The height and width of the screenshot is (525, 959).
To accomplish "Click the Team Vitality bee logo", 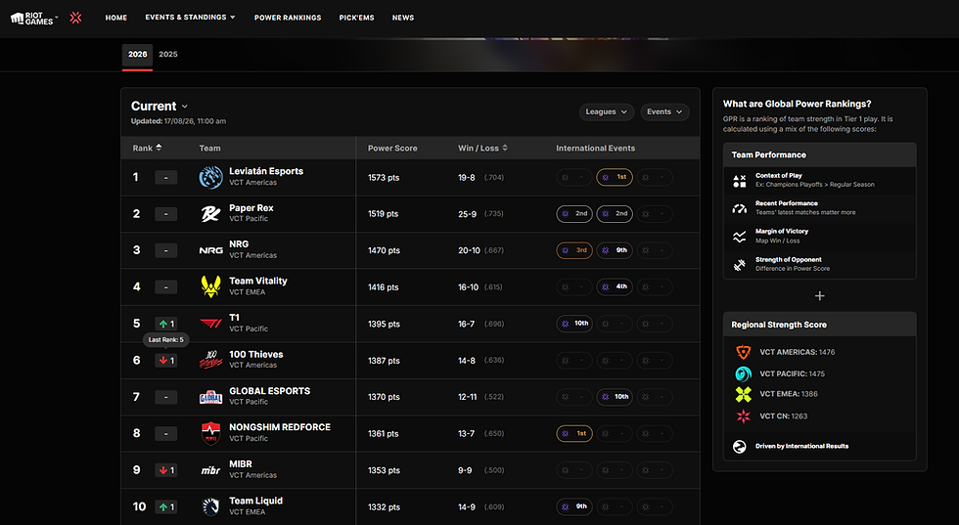I will click(211, 286).
